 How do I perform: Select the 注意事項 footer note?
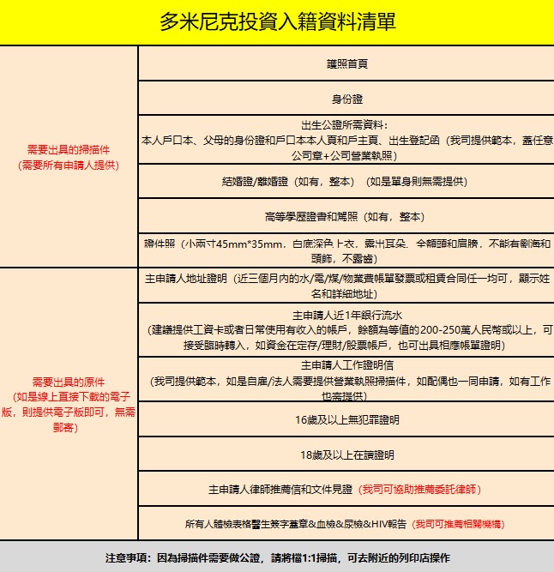[x=277, y=557]
